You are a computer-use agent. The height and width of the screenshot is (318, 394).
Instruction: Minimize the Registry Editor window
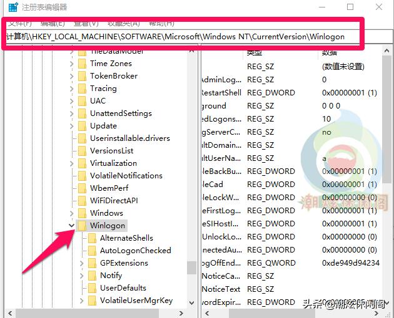click(x=322, y=7)
